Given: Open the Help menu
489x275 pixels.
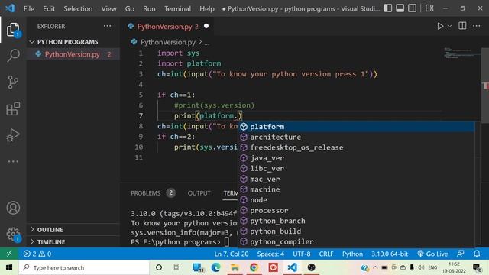Looking at the screenshot, I should [x=207, y=8].
